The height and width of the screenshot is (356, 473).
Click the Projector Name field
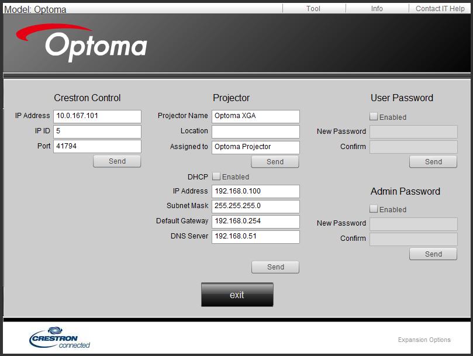point(256,116)
